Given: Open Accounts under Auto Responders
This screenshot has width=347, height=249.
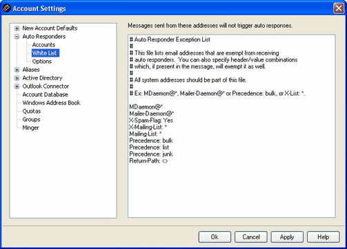Looking at the screenshot, I should tap(43, 45).
